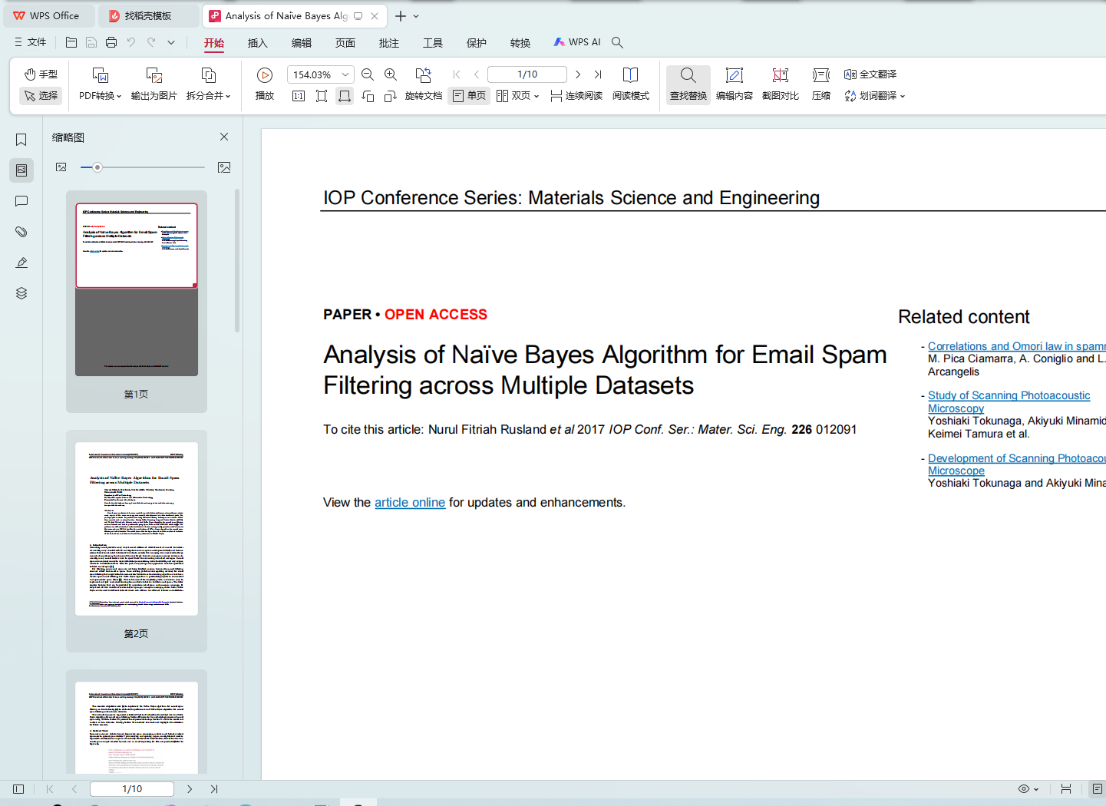
Task: Open 查找替换 find and replace
Action: coord(688,84)
